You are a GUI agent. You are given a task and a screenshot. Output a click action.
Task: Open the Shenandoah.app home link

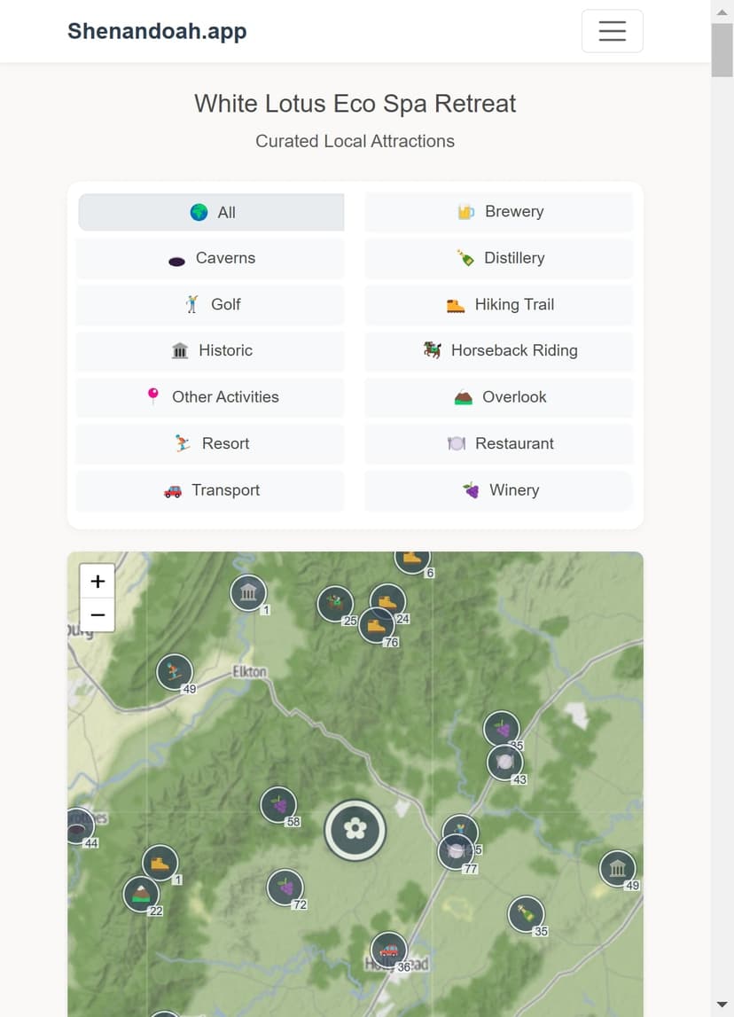157,30
